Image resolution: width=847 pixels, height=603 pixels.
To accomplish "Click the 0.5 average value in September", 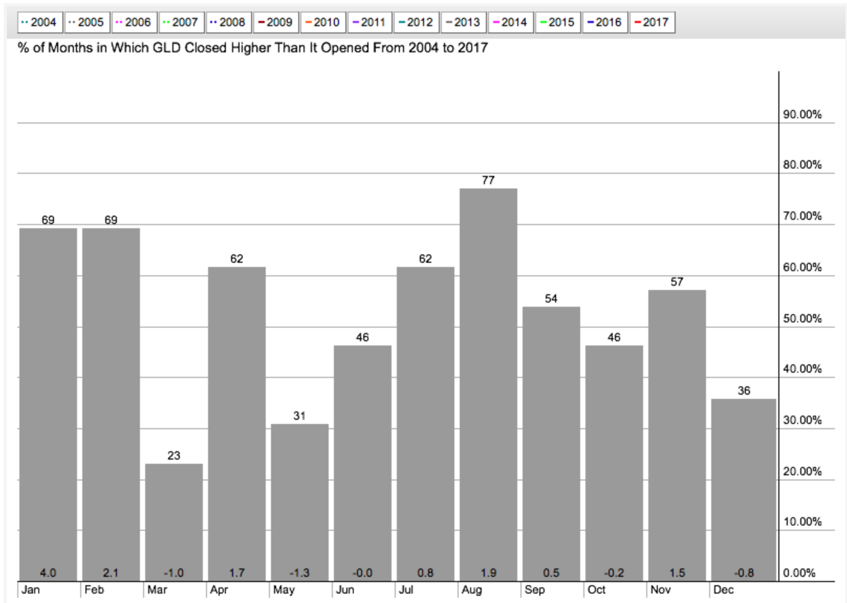I will (x=551, y=573).
